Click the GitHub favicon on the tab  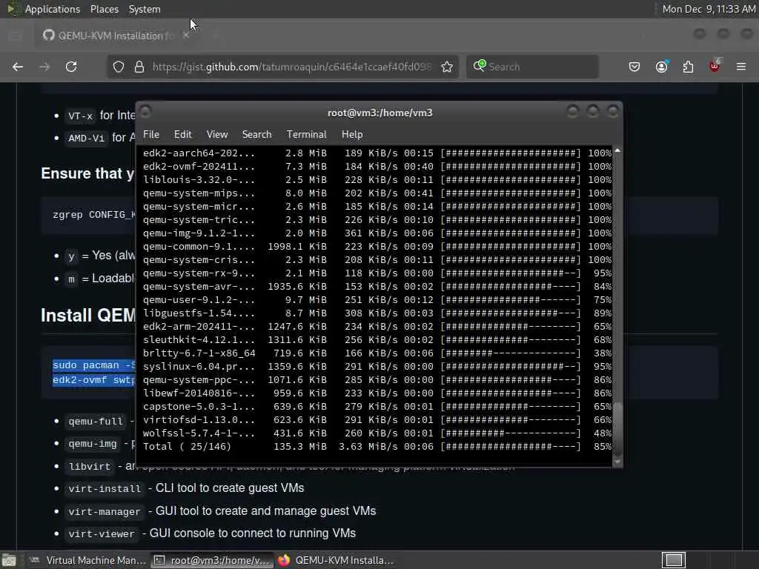point(48,36)
